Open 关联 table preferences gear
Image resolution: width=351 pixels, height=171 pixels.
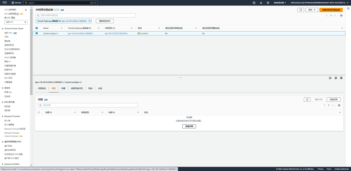click(339, 105)
